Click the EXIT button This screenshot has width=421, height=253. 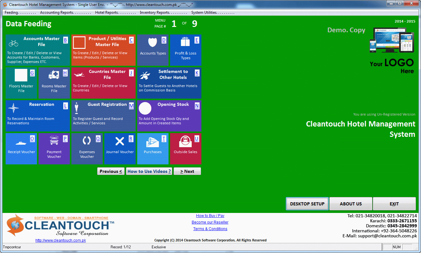pos(394,204)
